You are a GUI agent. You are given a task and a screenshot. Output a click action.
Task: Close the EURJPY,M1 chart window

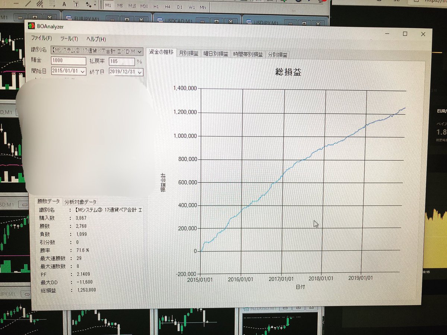[x=141, y=19]
